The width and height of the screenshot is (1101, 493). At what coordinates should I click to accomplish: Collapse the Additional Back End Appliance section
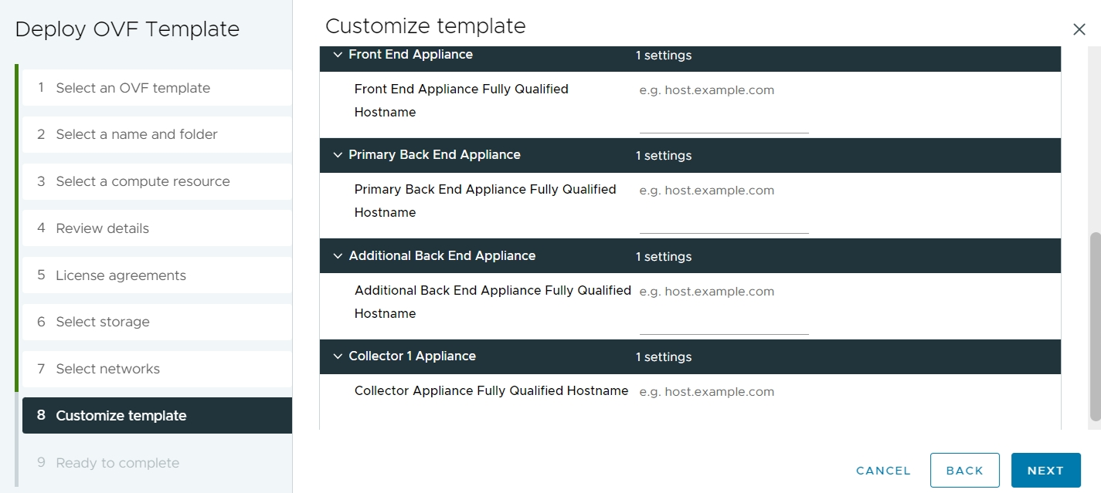(x=338, y=255)
